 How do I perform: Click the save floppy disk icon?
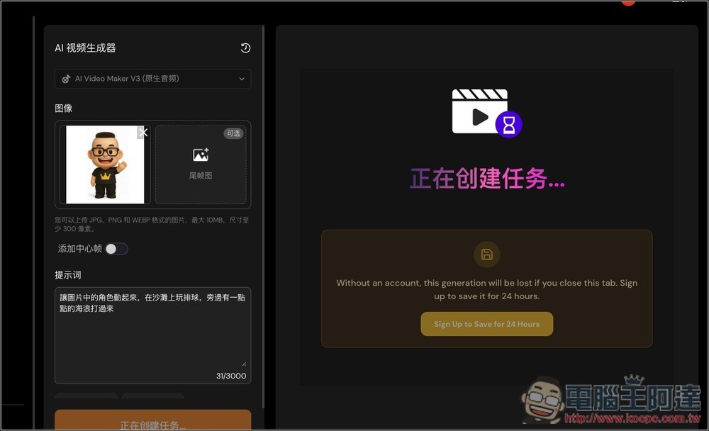pos(486,254)
